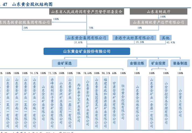Screen dimensions: 192x133
Task: Click the 山东黄金矿业股份有限公司 central box
Action: (87, 51)
